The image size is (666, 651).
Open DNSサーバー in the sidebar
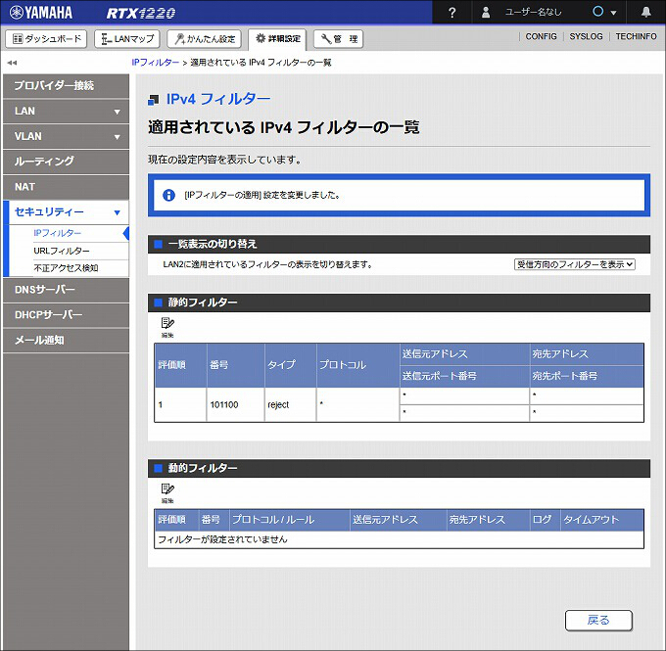click(x=66, y=290)
